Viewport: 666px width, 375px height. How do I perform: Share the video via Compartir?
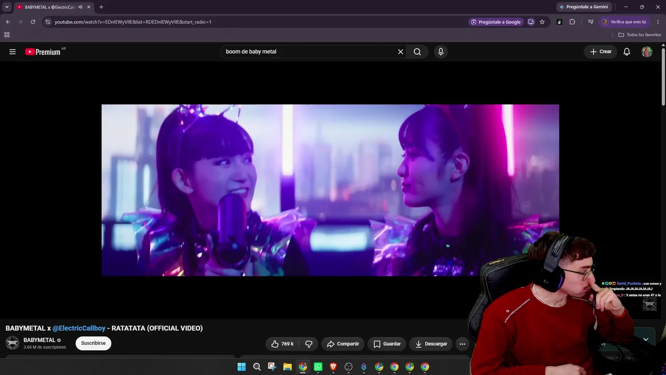point(343,344)
